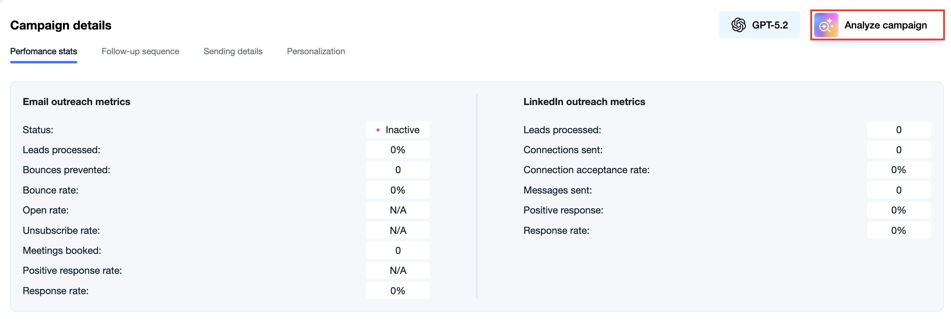Image resolution: width=951 pixels, height=326 pixels.
Task: Click the Connection acceptance rate value
Action: pos(898,170)
